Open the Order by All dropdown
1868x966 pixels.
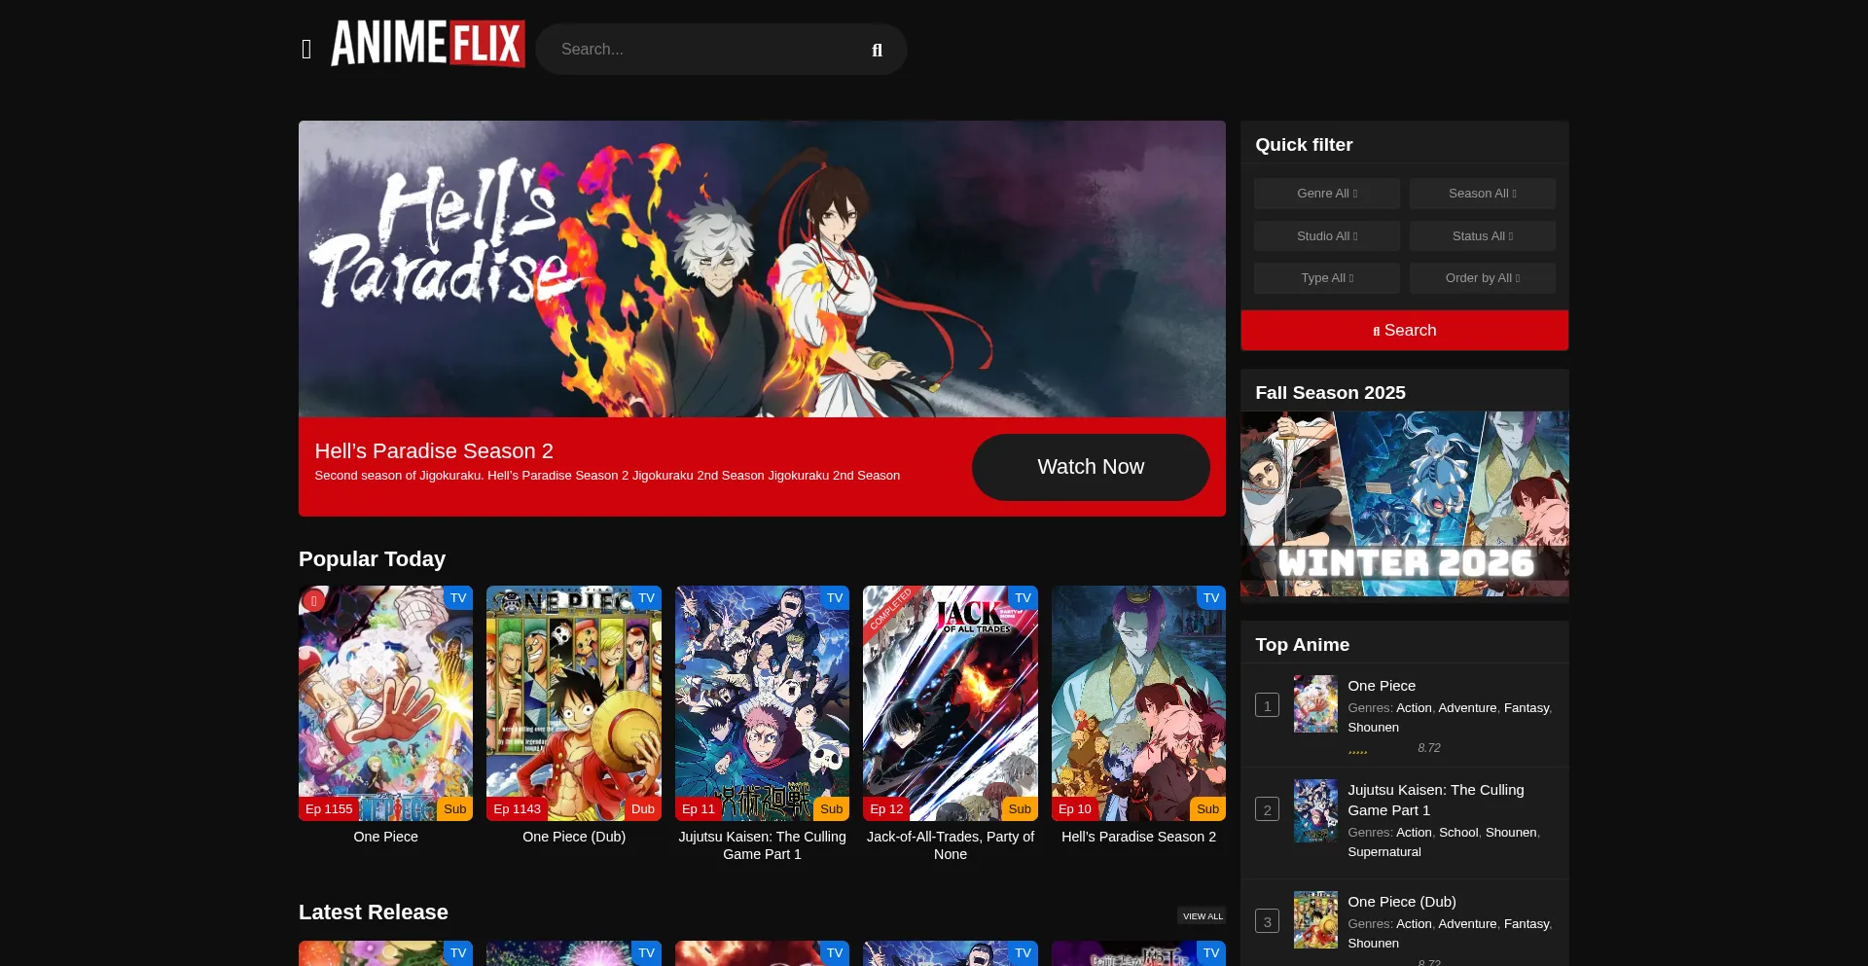[x=1482, y=278]
